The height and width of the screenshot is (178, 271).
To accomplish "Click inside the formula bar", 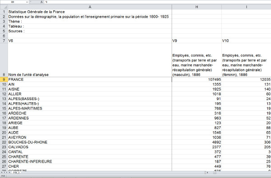I will (157, 2).
